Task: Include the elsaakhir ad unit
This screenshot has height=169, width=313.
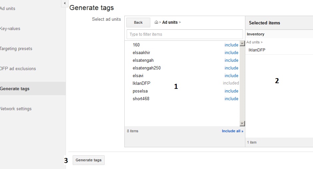Action: (x=231, y=53)
